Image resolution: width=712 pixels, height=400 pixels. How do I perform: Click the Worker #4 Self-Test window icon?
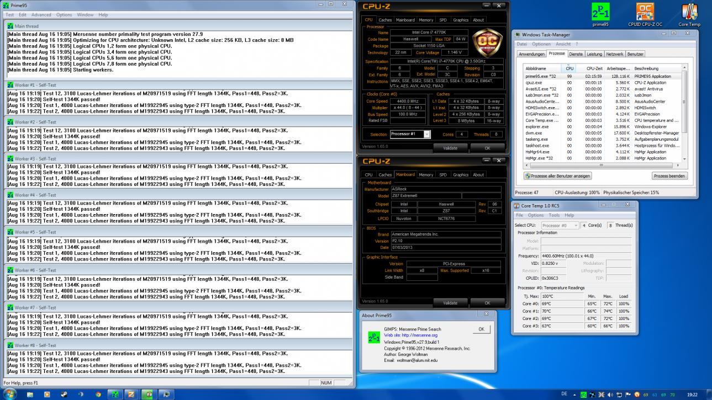[x=10, y=195]
